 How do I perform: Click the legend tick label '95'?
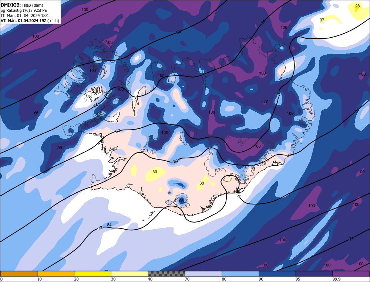[298, 279]
